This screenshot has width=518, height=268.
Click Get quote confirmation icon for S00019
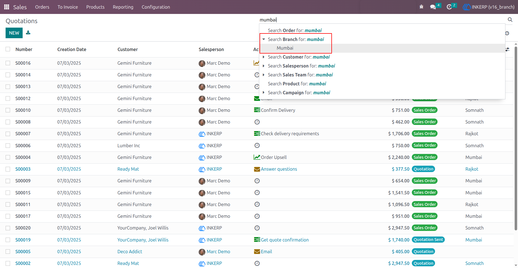tap(257, 240)
